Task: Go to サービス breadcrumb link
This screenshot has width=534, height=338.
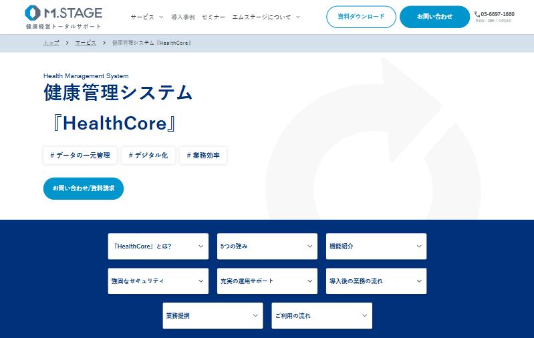Action: (x=86, y=43)
